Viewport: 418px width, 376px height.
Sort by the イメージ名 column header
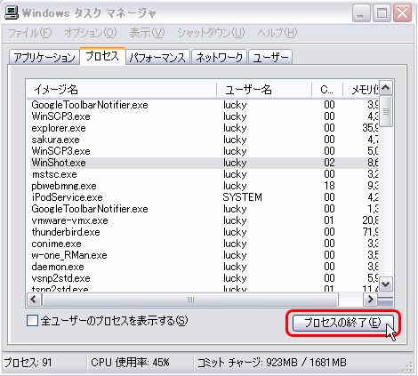coord(122,89)
